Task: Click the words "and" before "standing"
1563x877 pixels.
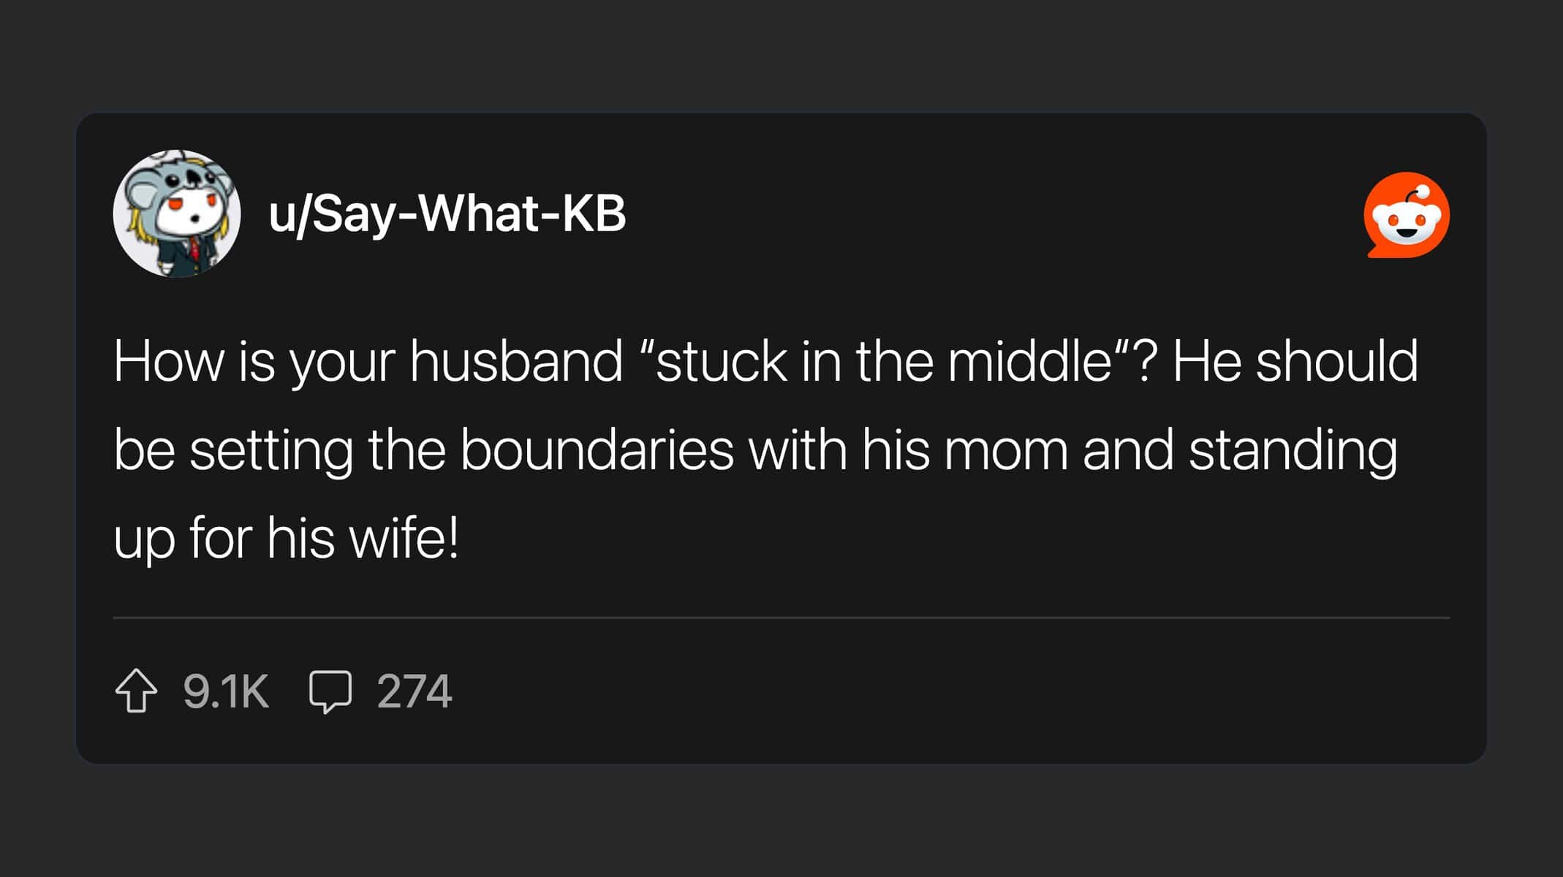Action: click(1127, 450)
